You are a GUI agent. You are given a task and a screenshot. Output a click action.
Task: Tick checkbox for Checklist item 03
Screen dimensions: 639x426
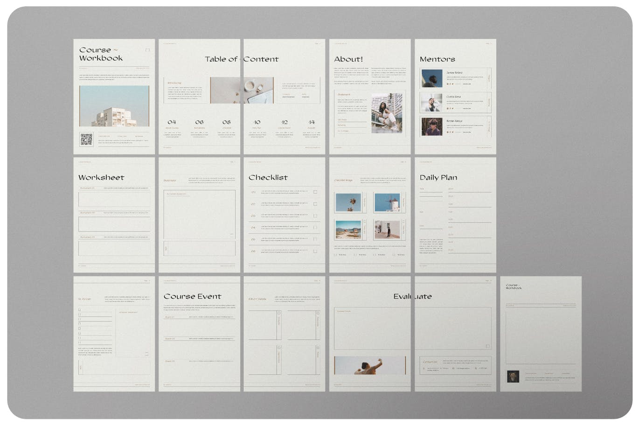click(315, 216)
